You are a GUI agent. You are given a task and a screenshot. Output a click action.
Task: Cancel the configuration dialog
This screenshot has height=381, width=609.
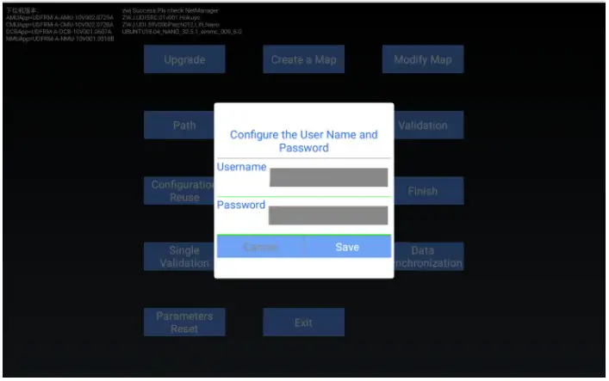point(261,247)
